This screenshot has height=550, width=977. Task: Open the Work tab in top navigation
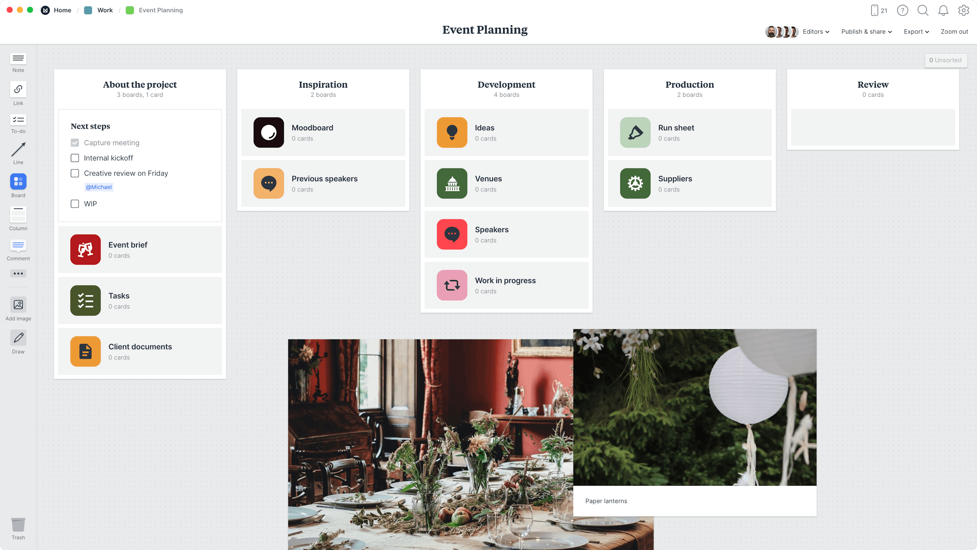point(104,9)
